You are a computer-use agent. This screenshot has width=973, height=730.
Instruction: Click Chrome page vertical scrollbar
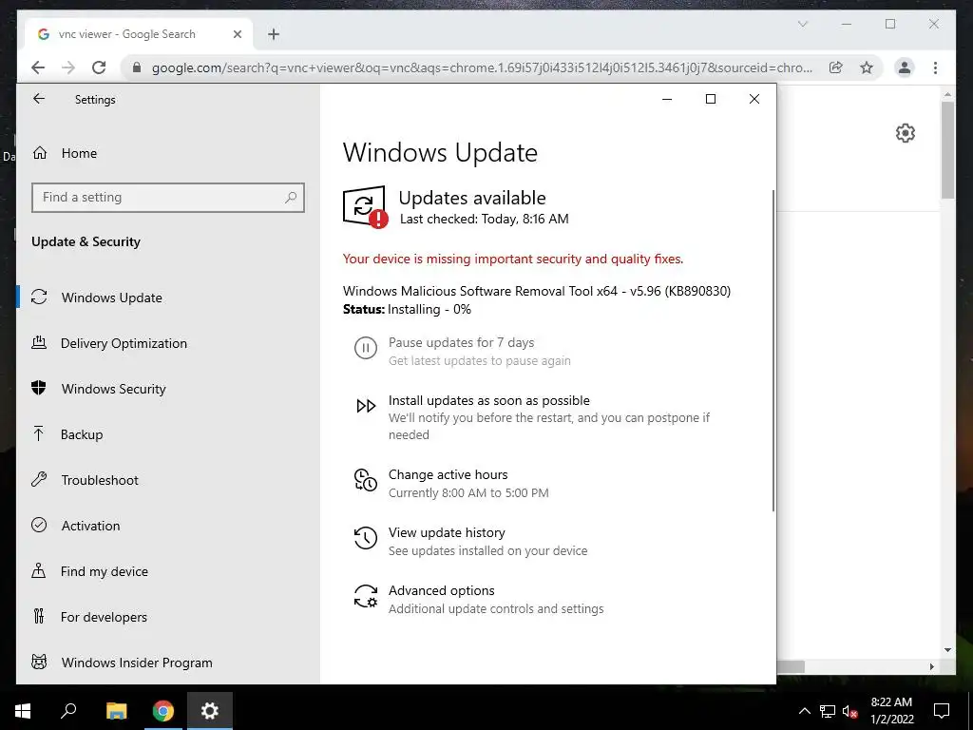(x=947, y=150)
